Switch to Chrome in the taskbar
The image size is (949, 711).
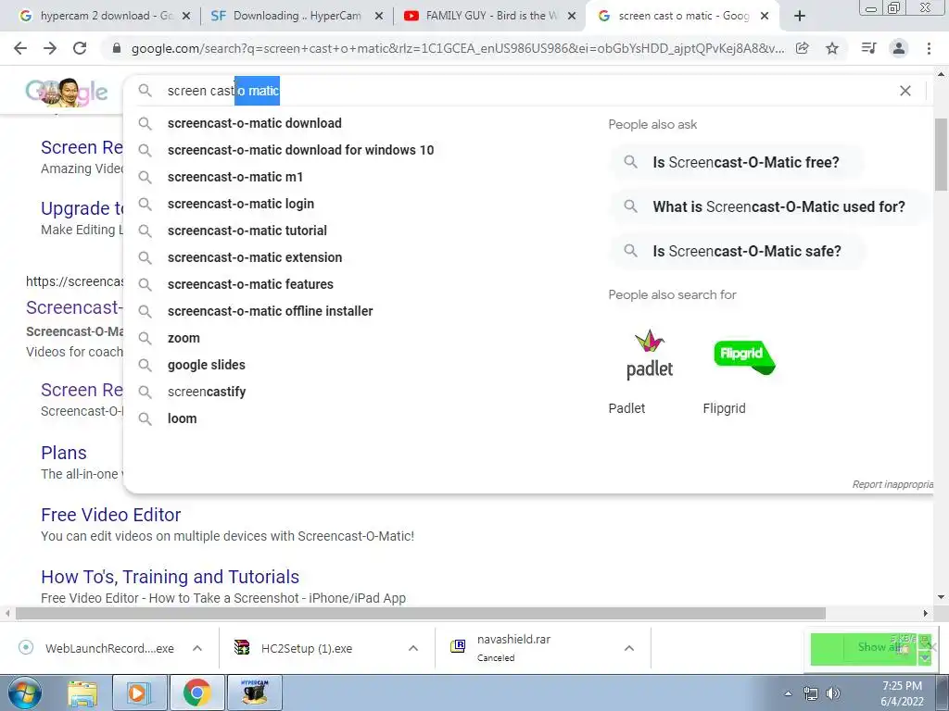tap(196, 692)
